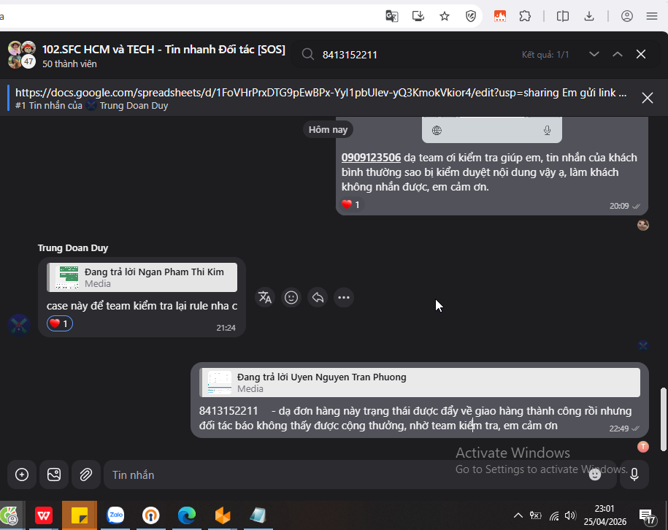The height and width of the screenshot is (530, 668).
Task: Go to next search result down chevron
Action: click(x=594, y=54)
